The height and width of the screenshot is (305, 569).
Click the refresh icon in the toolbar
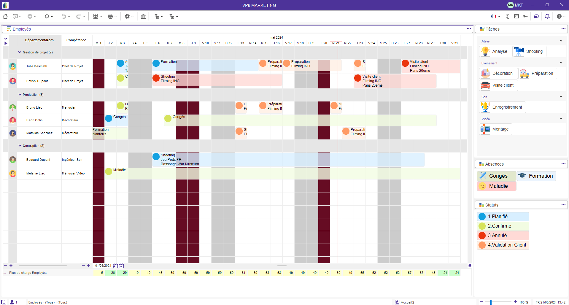tap(47, 17)
